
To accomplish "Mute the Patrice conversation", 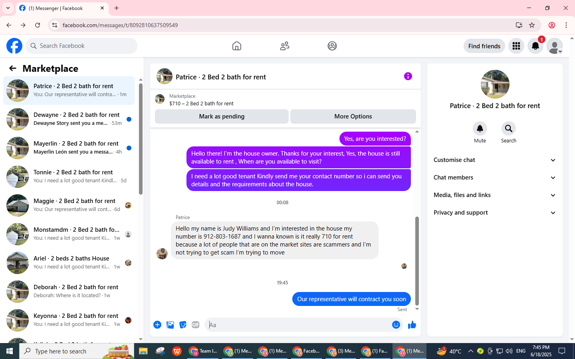I will [480, 128].
